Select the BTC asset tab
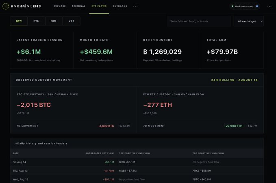Viewport: 276px width, 183px height. tap(19, 21)
